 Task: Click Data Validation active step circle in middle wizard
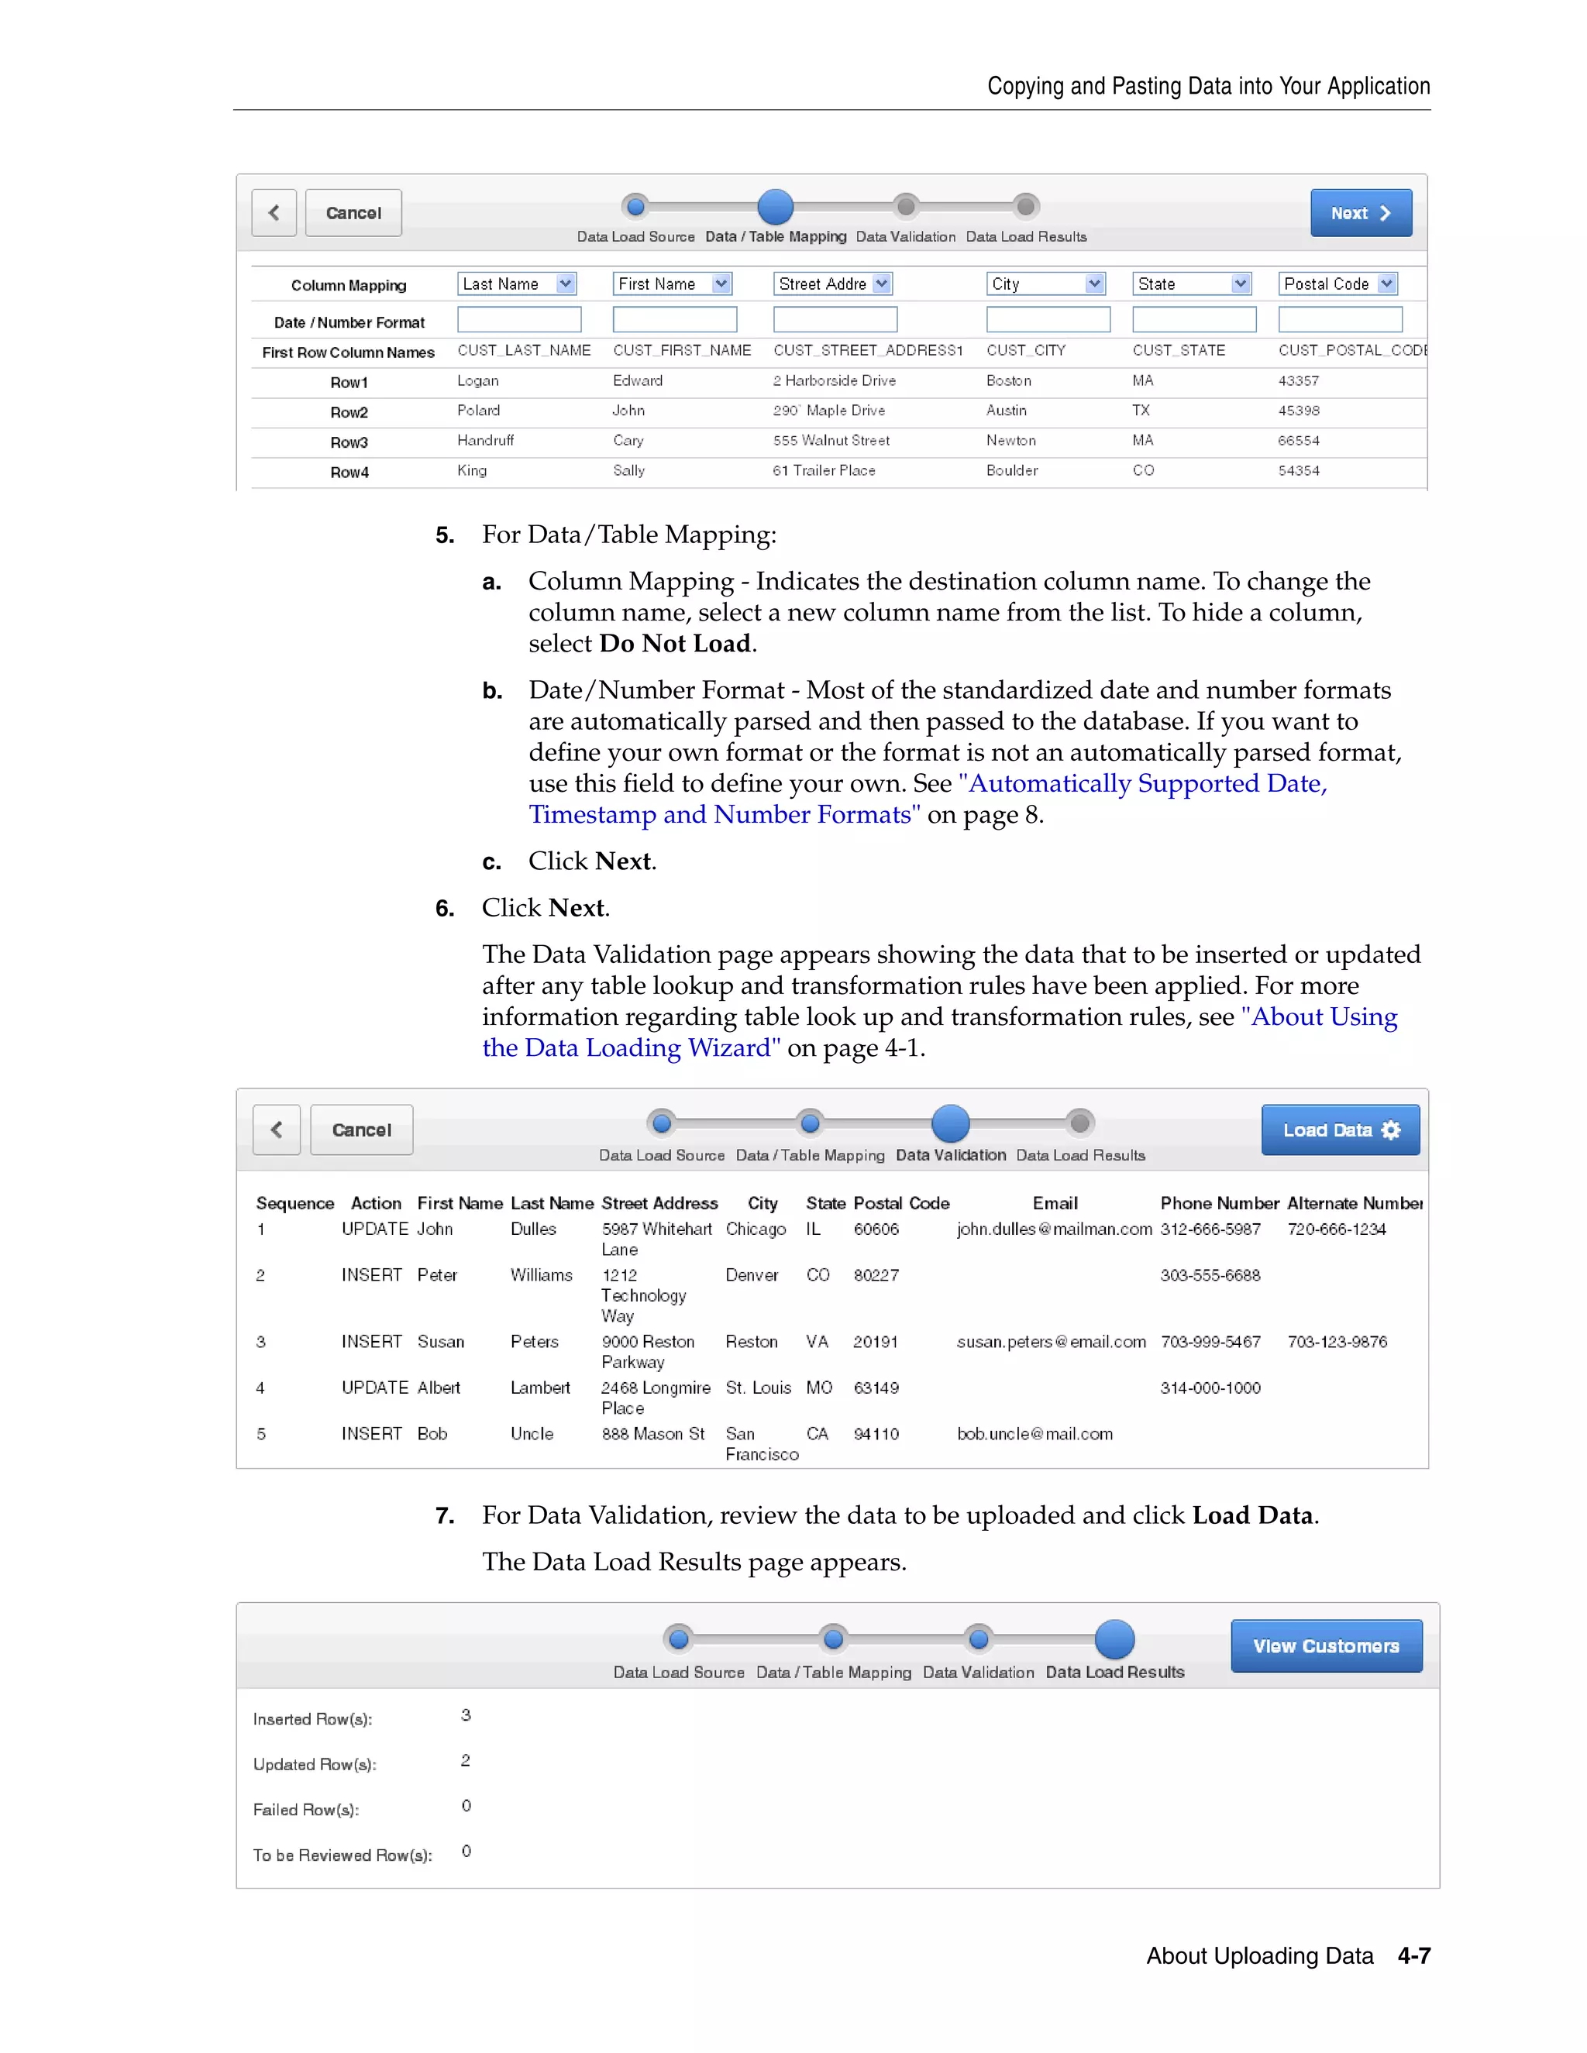[x=951, y=1123]
